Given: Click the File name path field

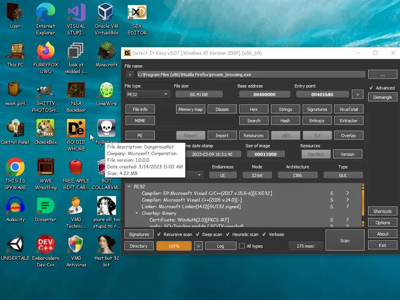Looking at the screenshot, I should [251, 75].
